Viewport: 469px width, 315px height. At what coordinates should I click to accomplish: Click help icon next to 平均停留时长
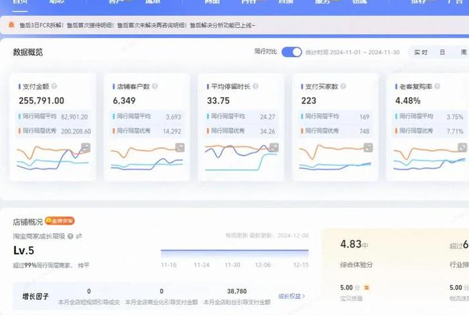tap(255, 86)
